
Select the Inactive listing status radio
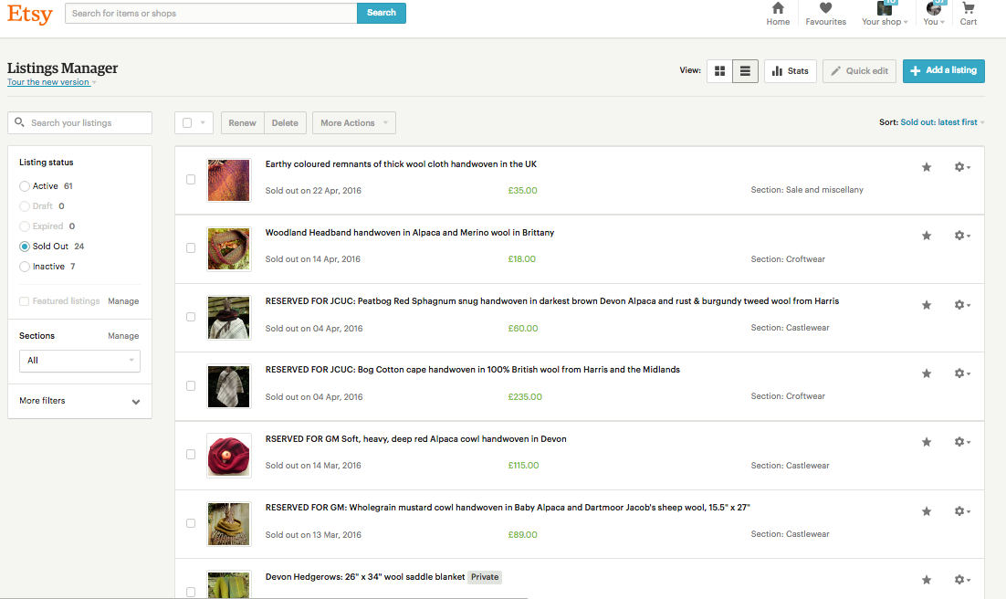(25, 267)
